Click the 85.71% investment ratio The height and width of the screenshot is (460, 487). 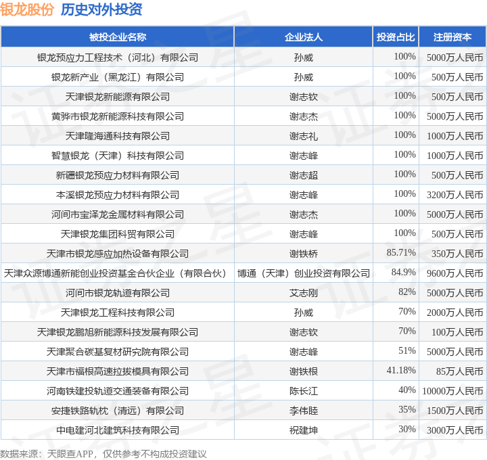[x=401, y=252]
